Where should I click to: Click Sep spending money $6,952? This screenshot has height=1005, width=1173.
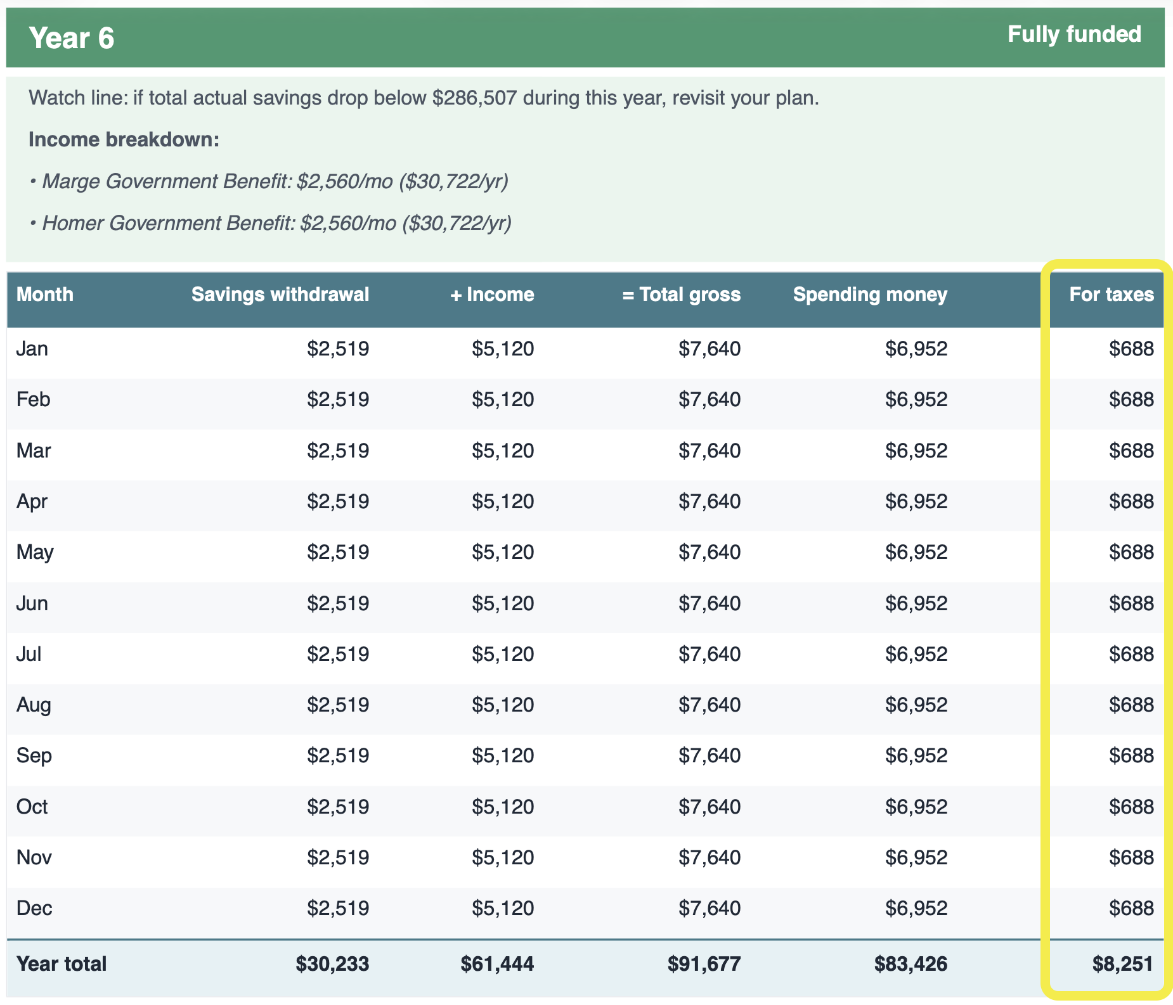point(916,756)
